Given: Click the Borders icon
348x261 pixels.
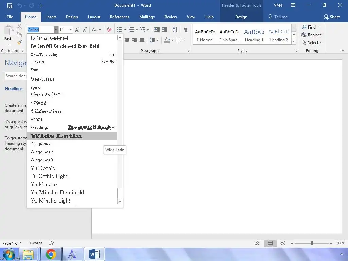Looking at the screenshot, I should click(178, 40).
